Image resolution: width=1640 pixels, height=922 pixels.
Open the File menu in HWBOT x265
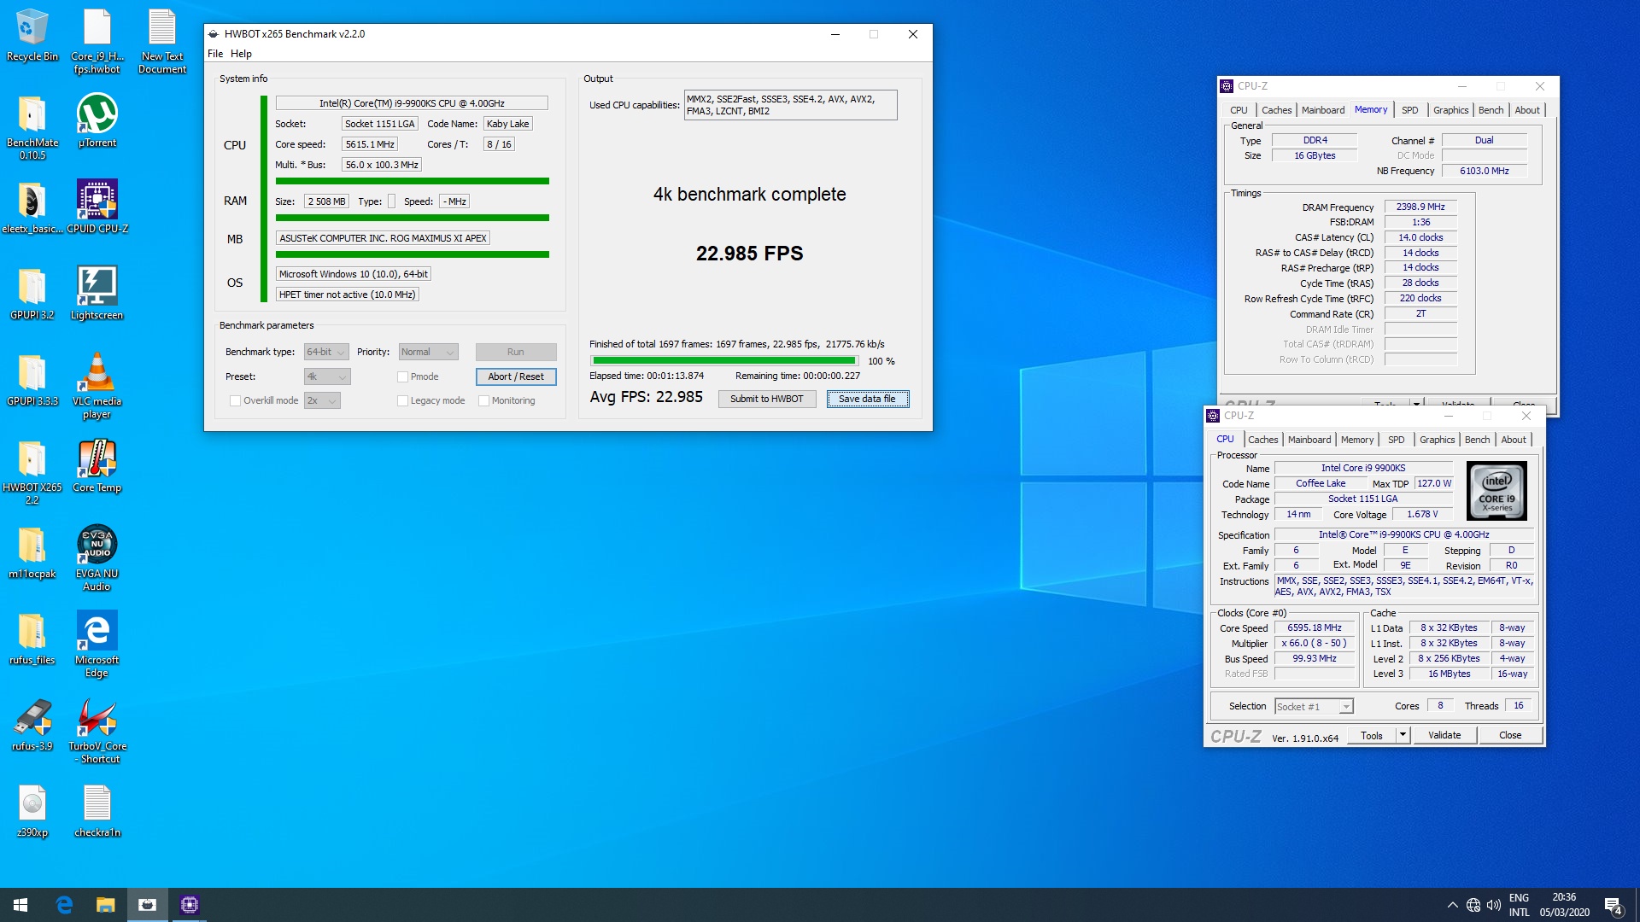point(215,54)
